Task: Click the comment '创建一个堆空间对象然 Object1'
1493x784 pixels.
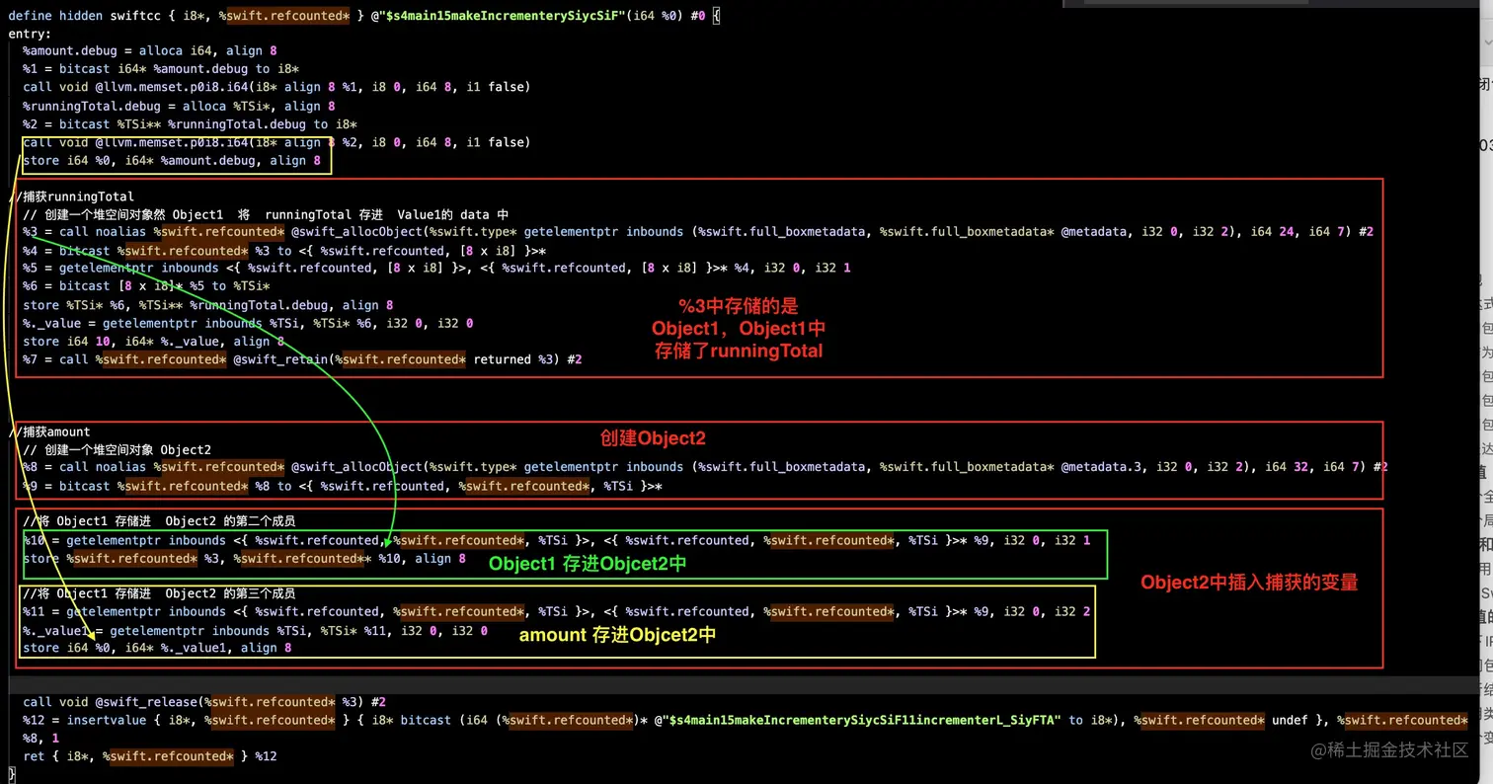Action: pos(266,214)
